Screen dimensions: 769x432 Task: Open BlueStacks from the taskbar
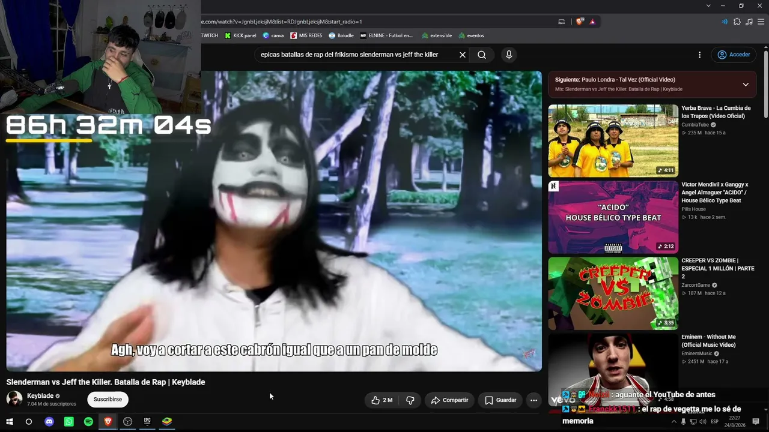click(x=167, y=422)
